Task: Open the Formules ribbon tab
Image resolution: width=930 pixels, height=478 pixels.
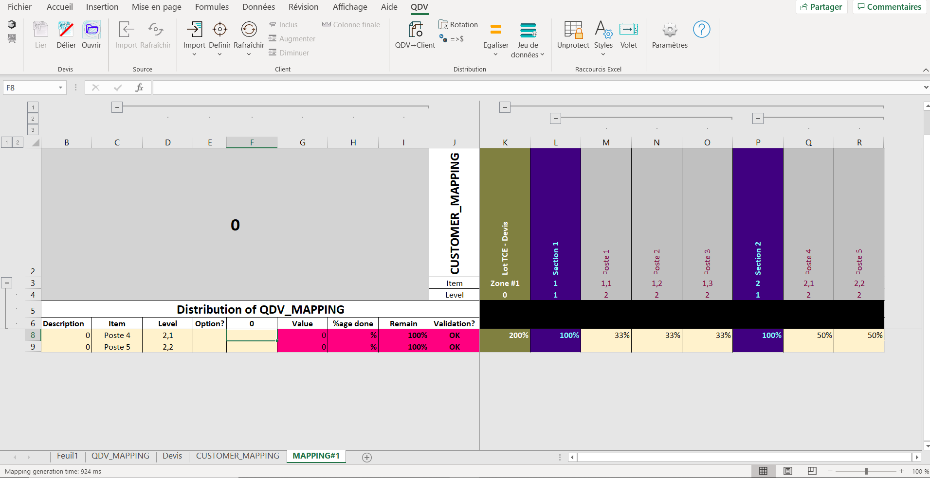Action: tap(212, 7)
